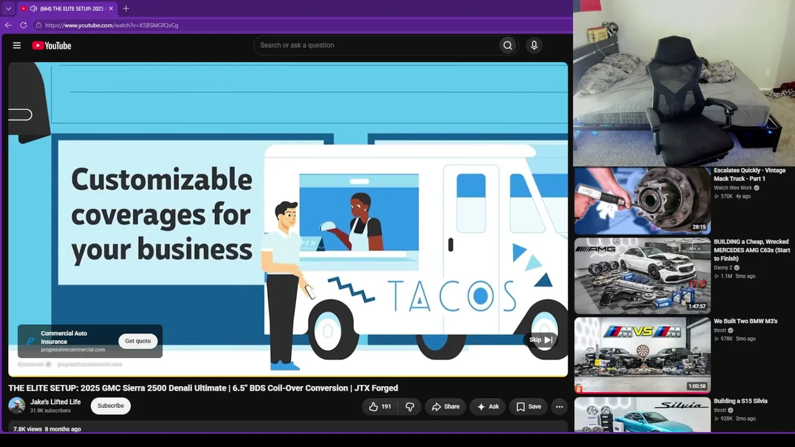Click the 2025 GMC Sierra video title
Image resolution: width=795 pixels, height=447 pixels.
click(203, 388)
